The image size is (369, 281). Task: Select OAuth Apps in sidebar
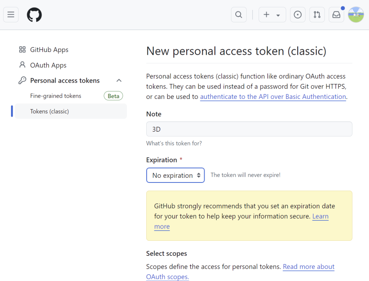(43, 65)
